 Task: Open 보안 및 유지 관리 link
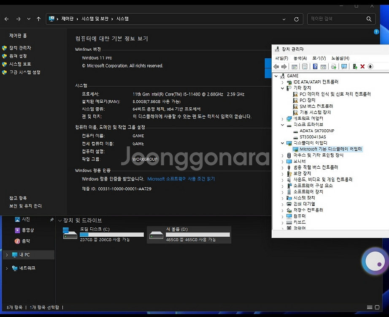pos(26,206)
